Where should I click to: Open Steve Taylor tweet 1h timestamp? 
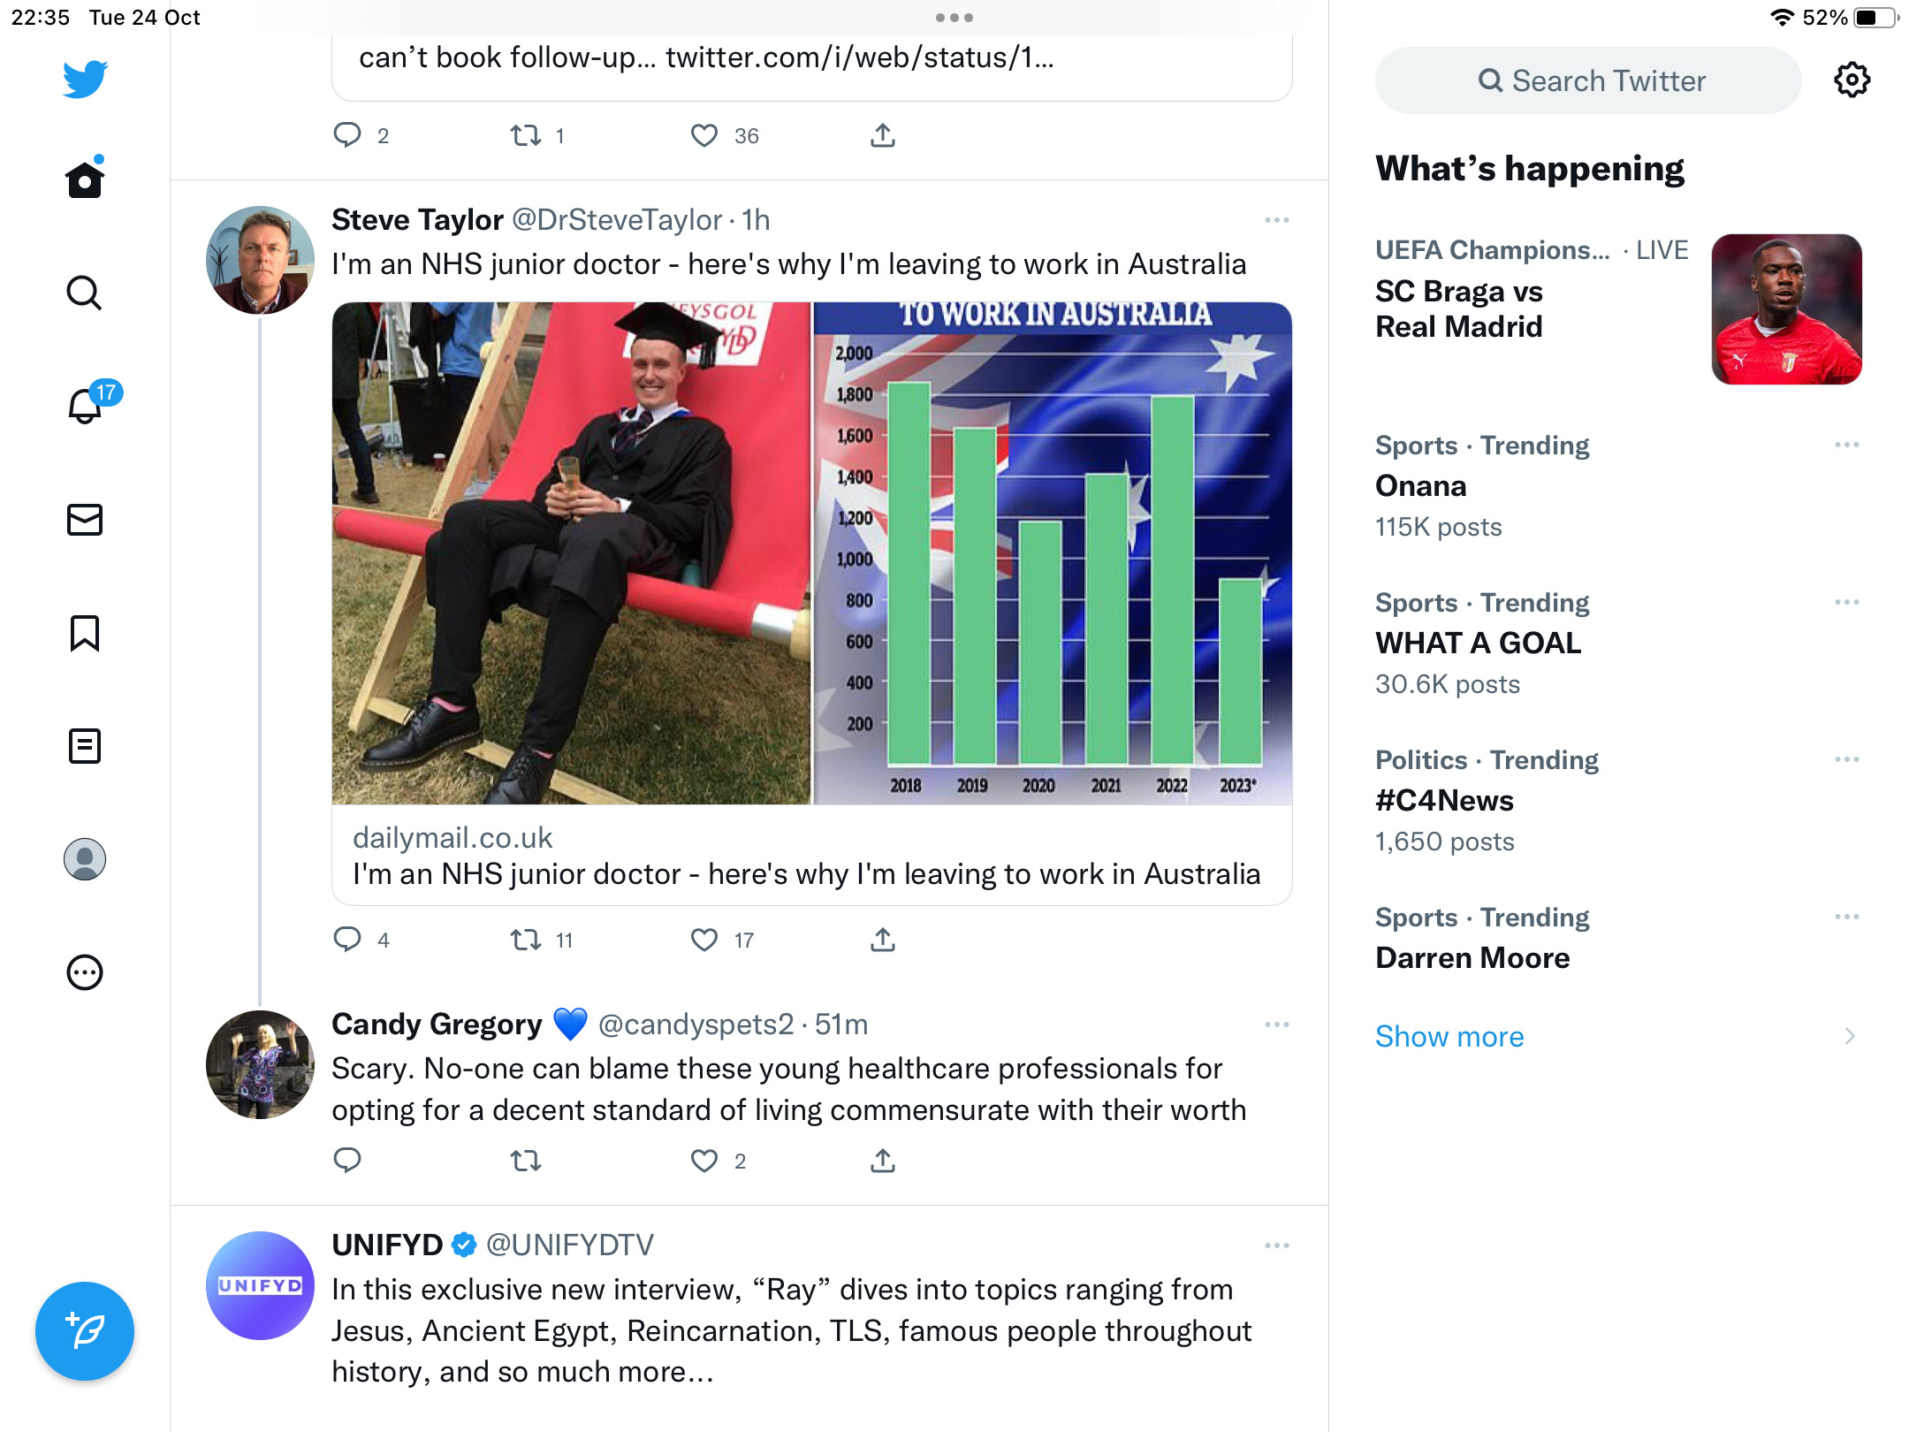click(756, 220)
